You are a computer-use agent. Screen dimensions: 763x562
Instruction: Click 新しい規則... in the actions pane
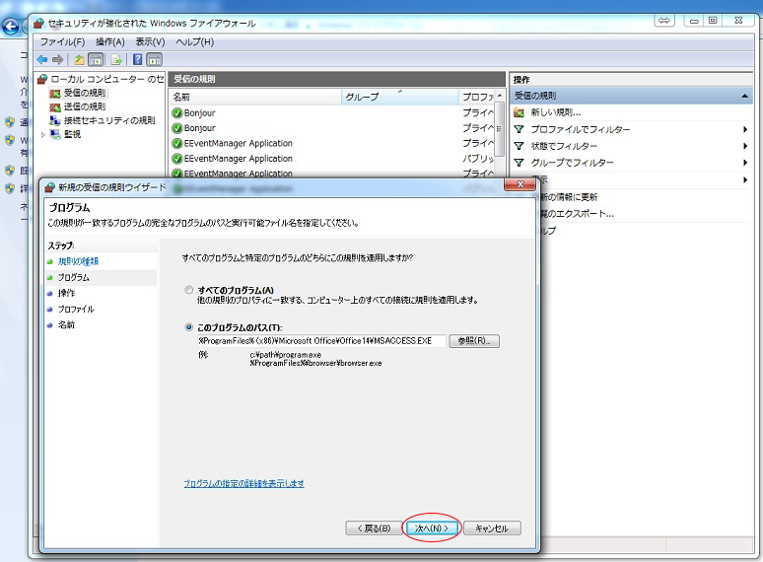click(555, 112)
